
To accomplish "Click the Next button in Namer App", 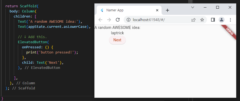I will (x=117, y=40).
